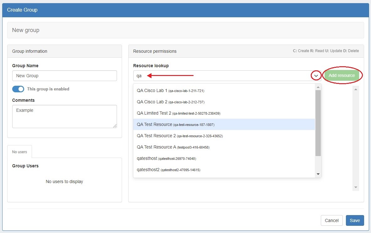Save the new group
371x233 pixels.
355,220
